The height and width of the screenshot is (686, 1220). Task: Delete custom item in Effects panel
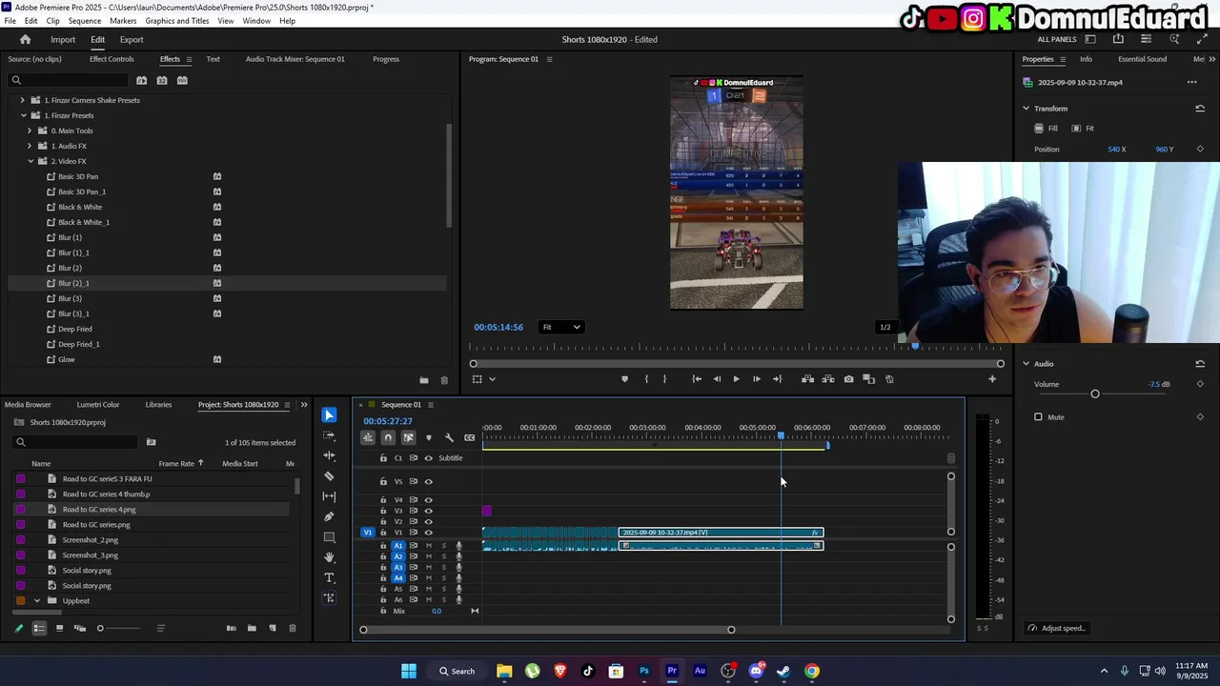[x=443, y=380]
